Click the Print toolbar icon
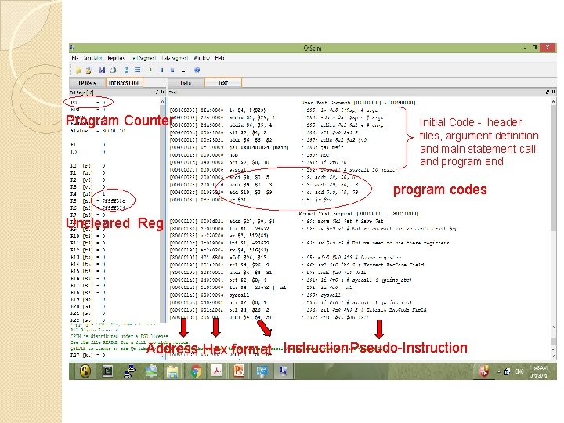The height and width of the screenshot is (423, 564). 113,70
